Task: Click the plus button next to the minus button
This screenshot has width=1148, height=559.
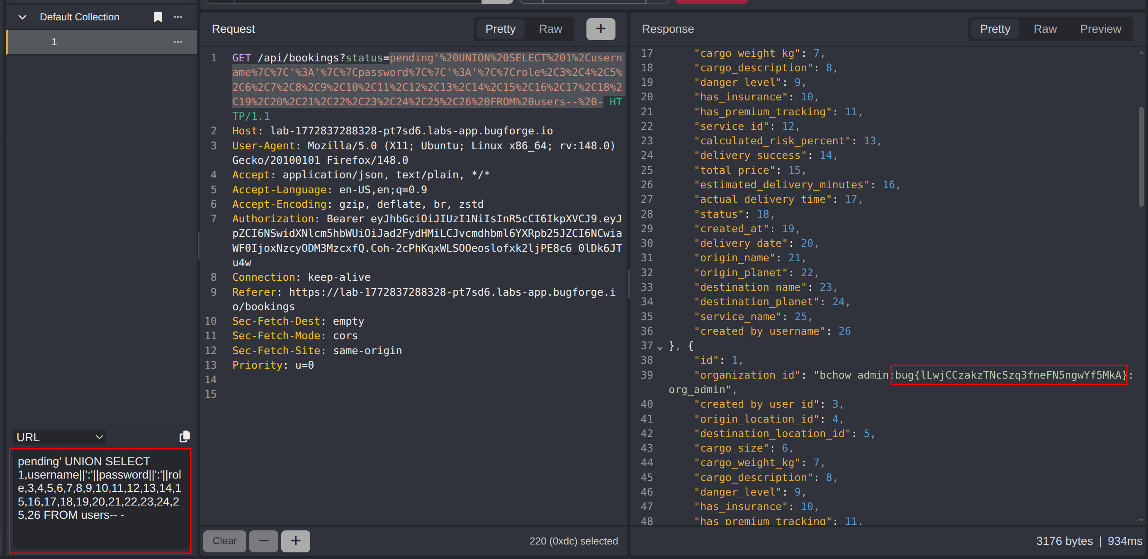Action: point(295,541)
